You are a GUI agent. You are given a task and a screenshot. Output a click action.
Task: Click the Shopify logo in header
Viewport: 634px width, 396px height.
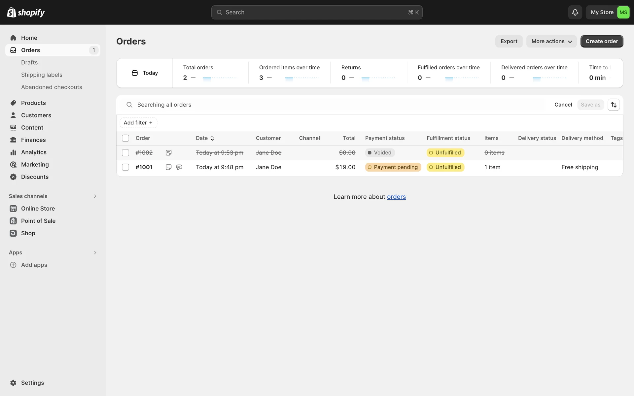coord(26,12)
